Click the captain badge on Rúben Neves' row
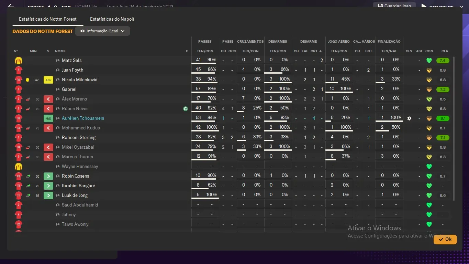469x264 pixels. pos(186,109)
